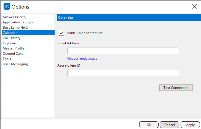The image size is (201, 129).
Task: Select the highlighted Calendar list item
Action: point(28,33)
